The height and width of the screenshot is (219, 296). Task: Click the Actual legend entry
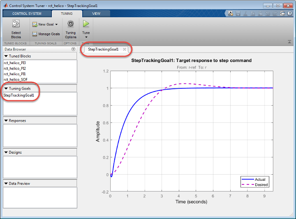coord(254,180)
